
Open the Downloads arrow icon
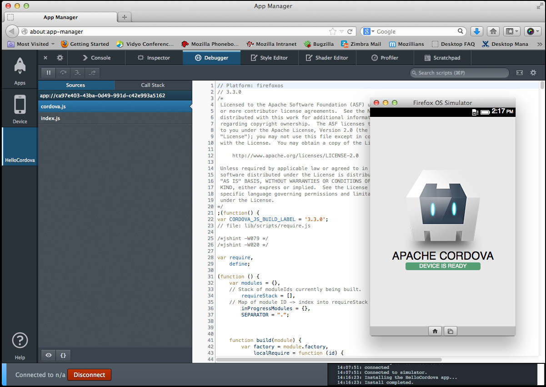[476, 31]
